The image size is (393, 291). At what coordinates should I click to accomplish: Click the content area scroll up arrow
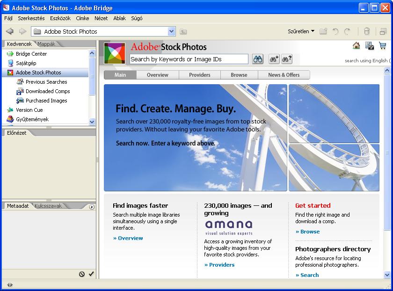pyautogui.click(x=387, y=71)
